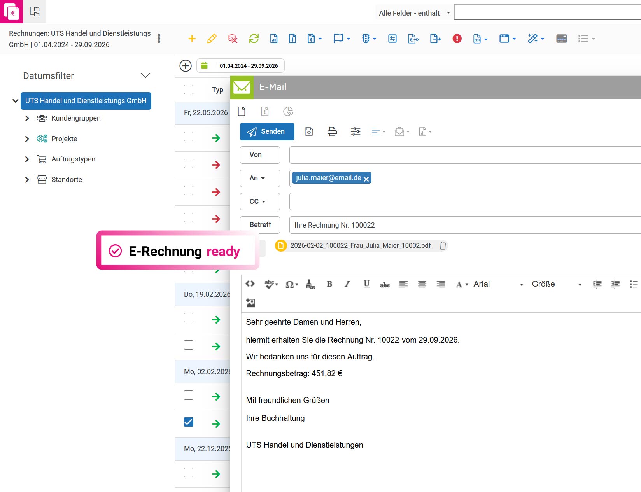Toggle bold text formatting
The image size is (641, 492).
coord(329,284)
